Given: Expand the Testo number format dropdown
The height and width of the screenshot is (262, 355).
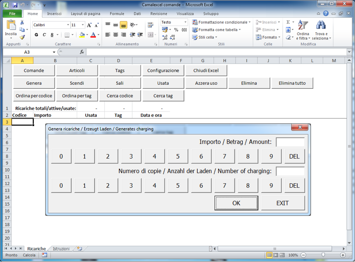Looking at the screenshot, I should pyautogui.click(x=185, y=22).
